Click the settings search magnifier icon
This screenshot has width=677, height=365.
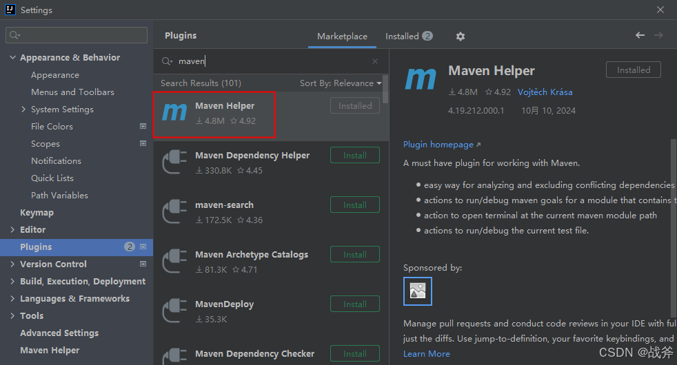point(14,35)
